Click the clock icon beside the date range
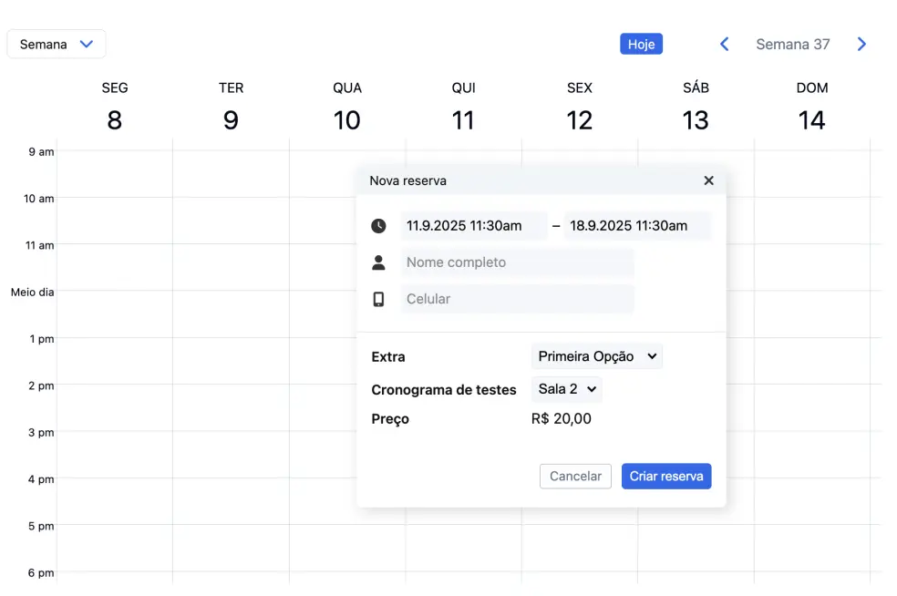Image resolution: width=897 pixels, height=596 pixels. (378, 226)
